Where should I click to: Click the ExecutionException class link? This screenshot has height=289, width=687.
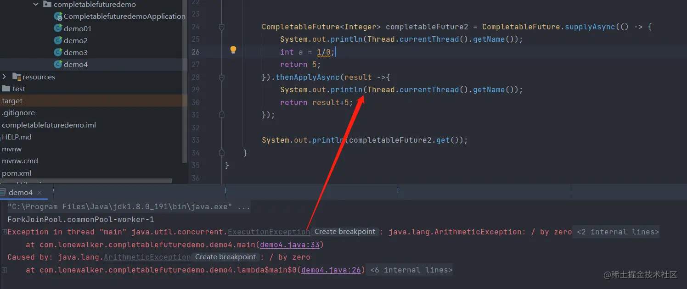coord(269,232)
